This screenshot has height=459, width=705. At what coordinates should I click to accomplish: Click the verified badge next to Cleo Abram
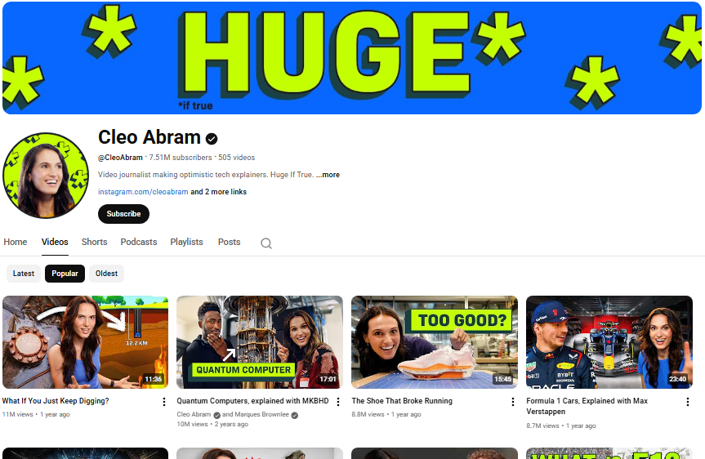click(x=212, y=139)
